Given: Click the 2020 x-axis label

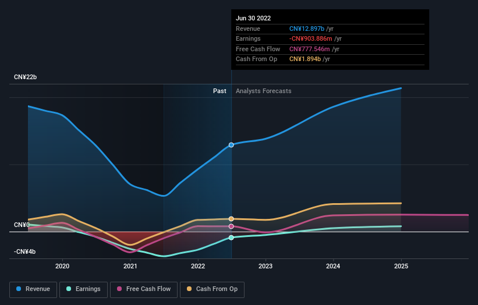Looking at the screenshot, I should click(62, 267).
